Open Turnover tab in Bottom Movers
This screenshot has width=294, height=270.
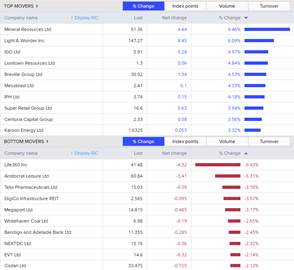tap(269, 141)
